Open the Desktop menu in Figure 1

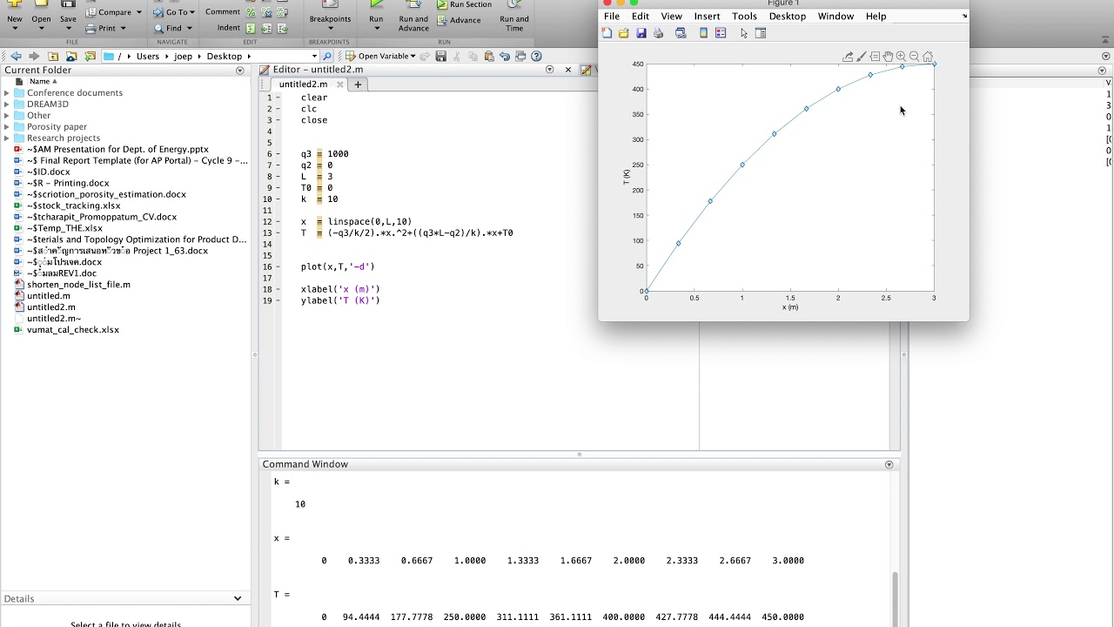[x=788, y=17]
